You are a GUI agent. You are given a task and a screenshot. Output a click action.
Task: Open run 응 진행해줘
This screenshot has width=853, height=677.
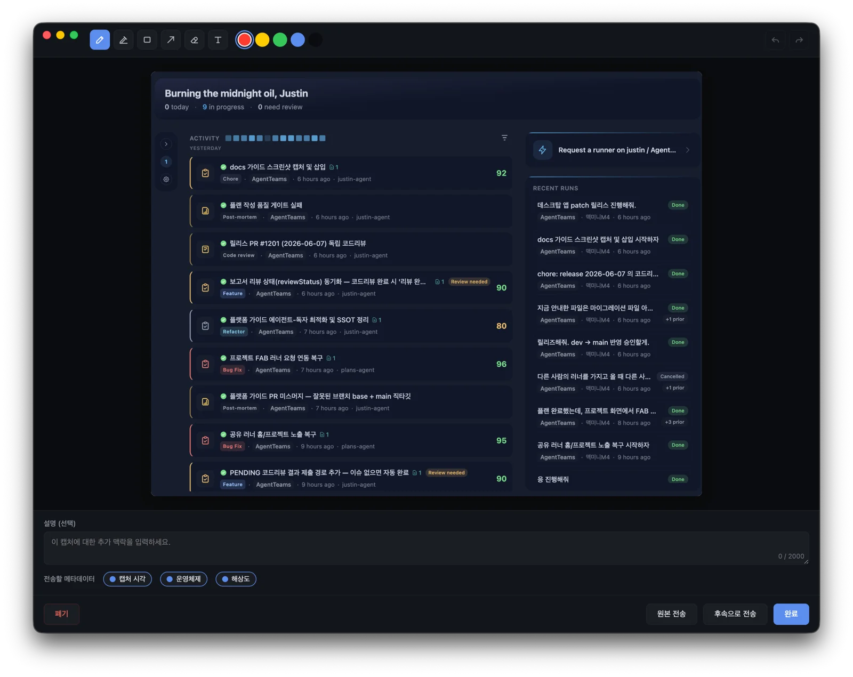(x=612, y=480)
